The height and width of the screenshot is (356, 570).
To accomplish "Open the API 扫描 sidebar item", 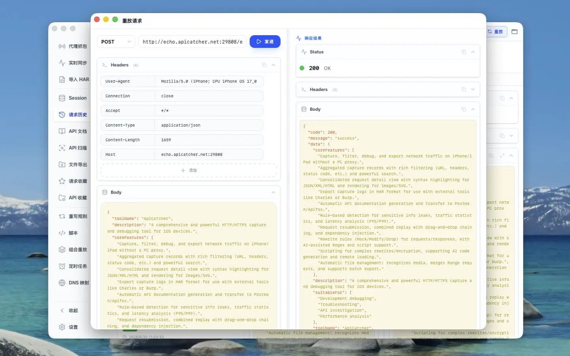I will 72,148.
